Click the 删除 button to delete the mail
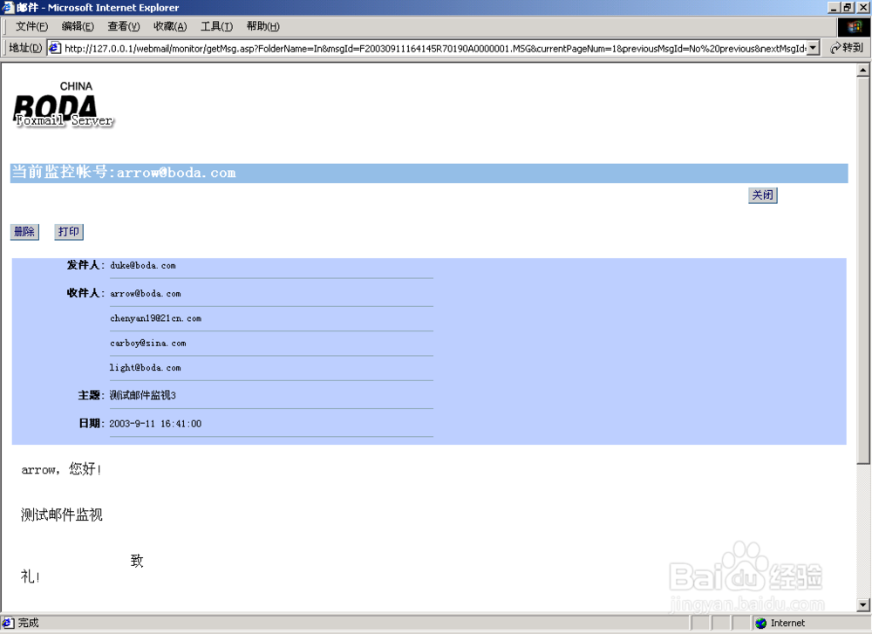Image resolution: width=872 pixels, height=634 pixels. point(24,231)
